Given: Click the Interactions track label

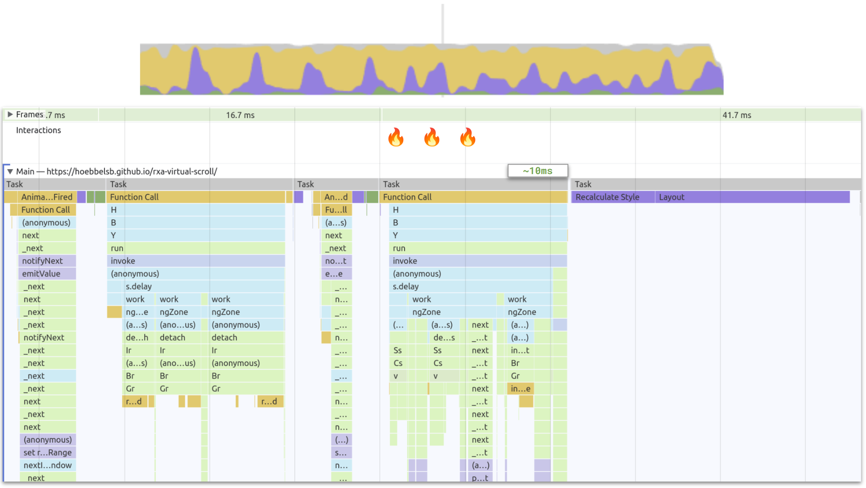Looking at the screenshot, I should click(39, 130).
